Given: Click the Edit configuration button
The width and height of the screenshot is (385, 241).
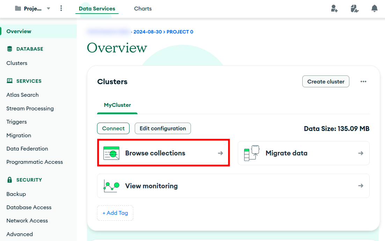Looking at the screenshot, I should pos(163,129).
